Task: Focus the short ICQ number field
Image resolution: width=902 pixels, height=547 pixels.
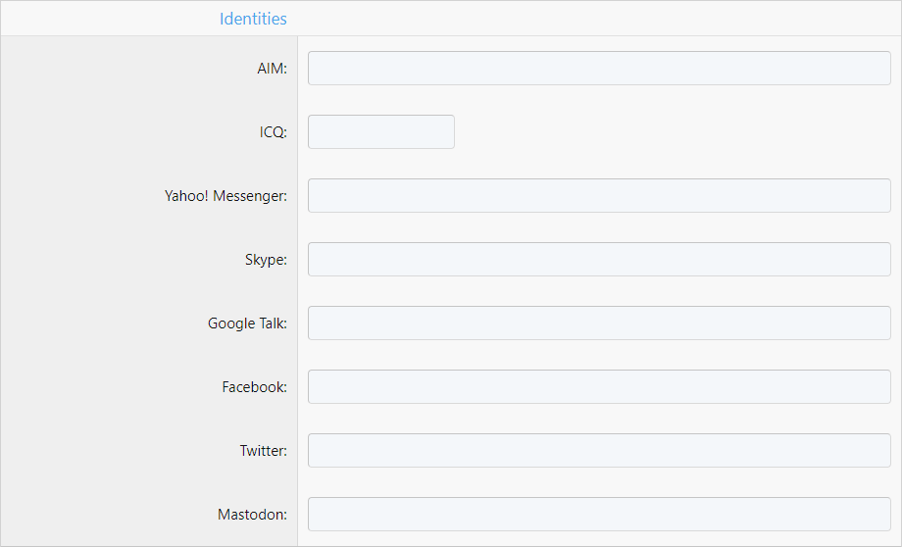Action: (x=380, y=131)
